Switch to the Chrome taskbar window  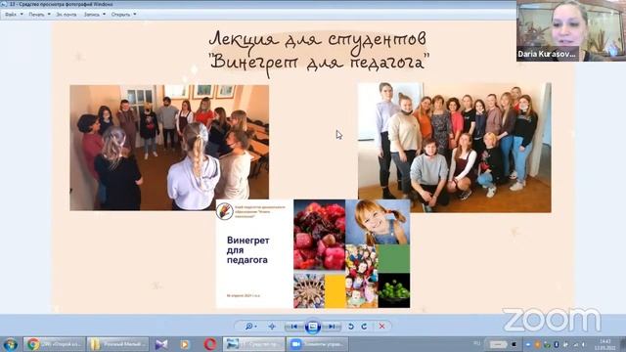coord(55,344)
